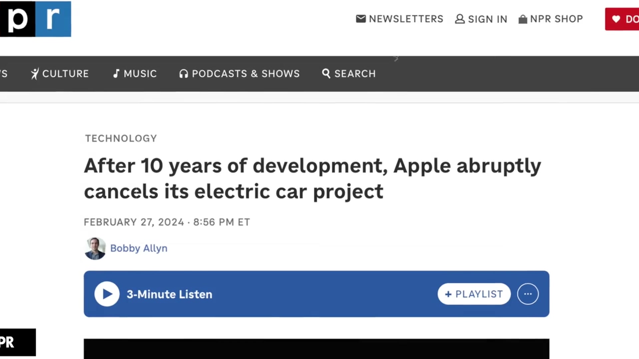The image size is (639, 359).
Task: Add the story to Playlist
Action: 474,294
